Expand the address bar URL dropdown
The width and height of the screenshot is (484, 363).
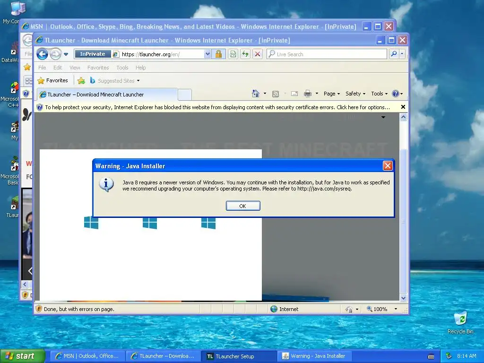pyautogui.click(x=207, y=54)
